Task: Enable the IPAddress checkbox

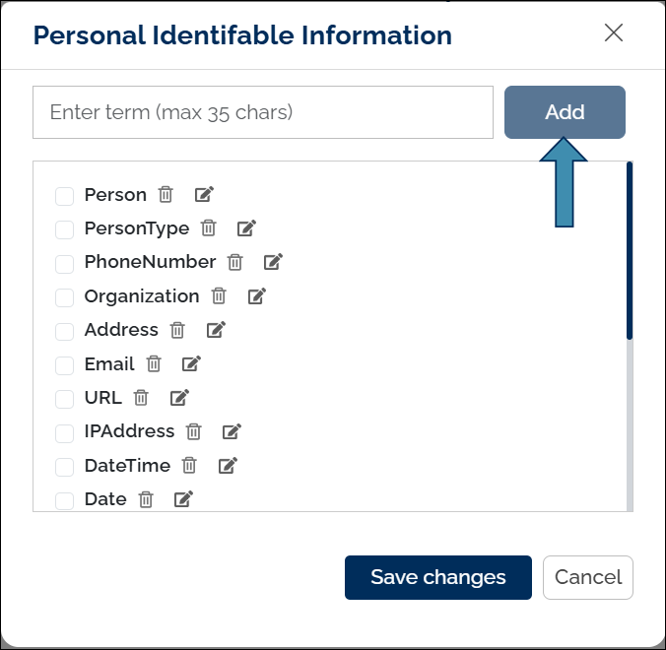Action: click(x=65, y=432)
